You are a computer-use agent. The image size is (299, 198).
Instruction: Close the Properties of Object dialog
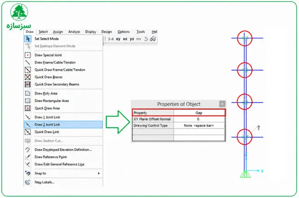click(222, 104)
